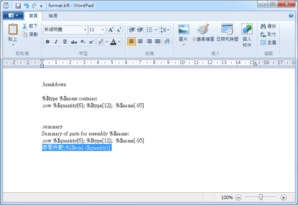Toggle Underline formatting
The image size is (298, 205).
click(x=64, y=42)
